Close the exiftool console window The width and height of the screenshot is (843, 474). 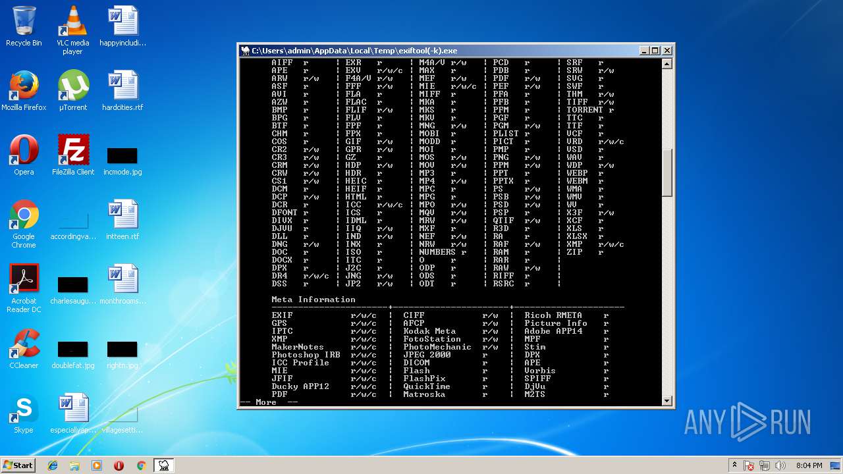pos(666,51)
